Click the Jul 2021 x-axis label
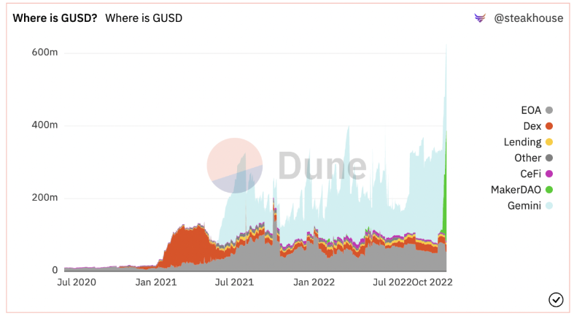 click(x=234, y=282)
